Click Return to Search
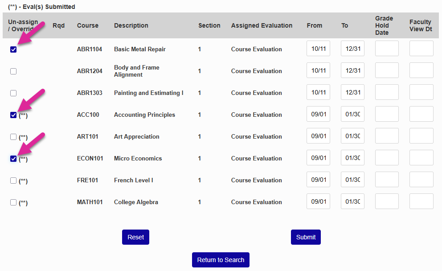Image resolution: width=442 pixels, height=271 pixels. click(x=221, y=260)
